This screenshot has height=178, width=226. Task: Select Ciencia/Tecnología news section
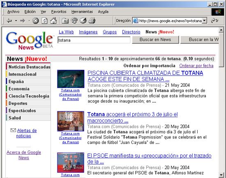coord(28,96)
